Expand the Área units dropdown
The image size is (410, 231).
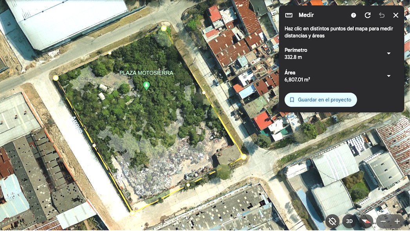click(x=388, y=76)
